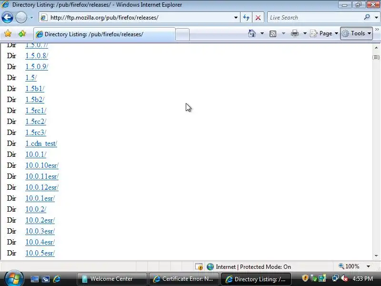Image resolution: width=381 pixels, height=286 pixels.
Task: Open the 10.0.2esr/ directory link
Action: pos(40,220)
